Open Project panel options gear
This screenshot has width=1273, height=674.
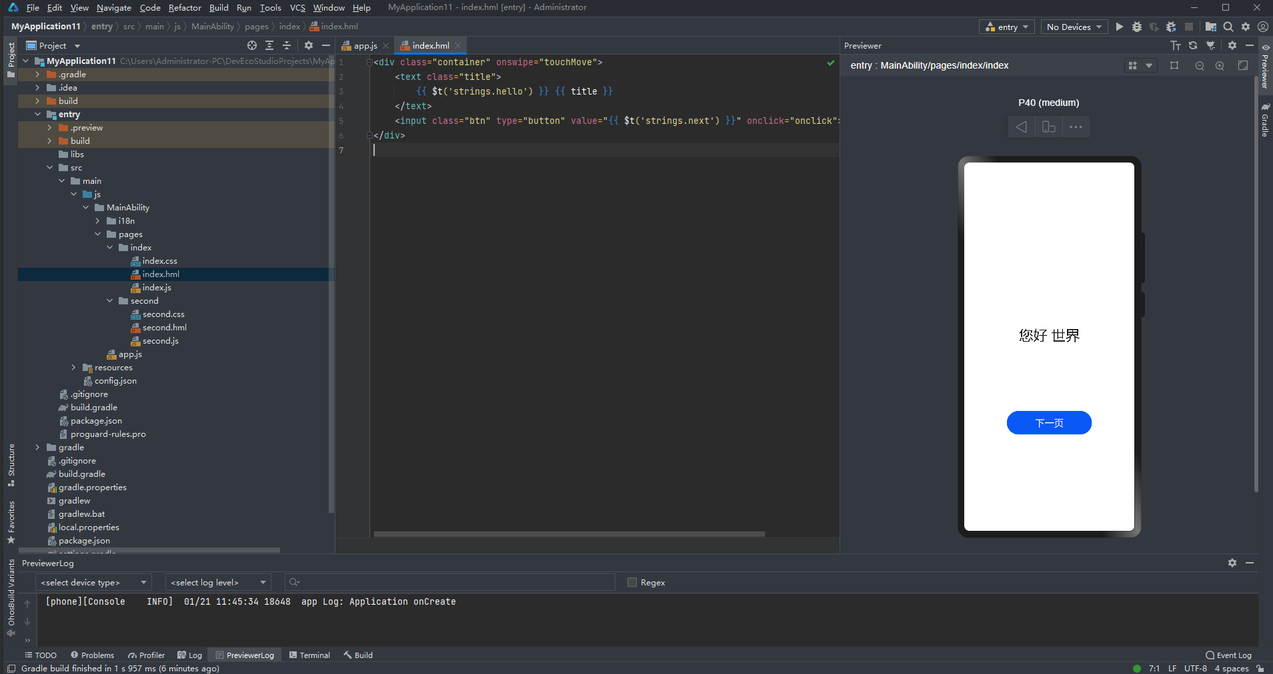pos(308,45)
